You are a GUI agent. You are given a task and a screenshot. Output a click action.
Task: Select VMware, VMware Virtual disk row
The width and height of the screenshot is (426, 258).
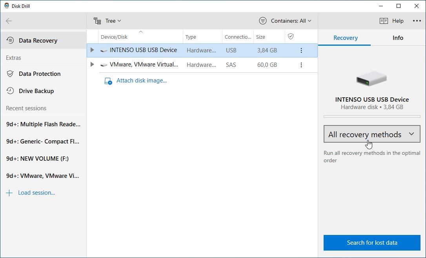click(x=202, y=65)
